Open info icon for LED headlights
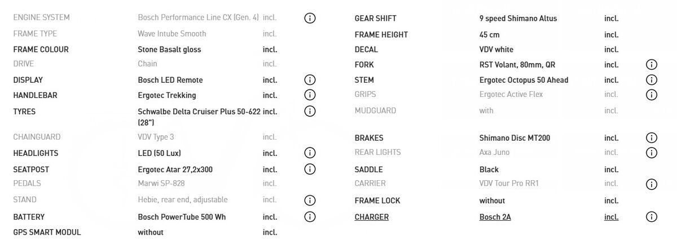The width and height of the screenshot is (677, 246). pos(310,153)
